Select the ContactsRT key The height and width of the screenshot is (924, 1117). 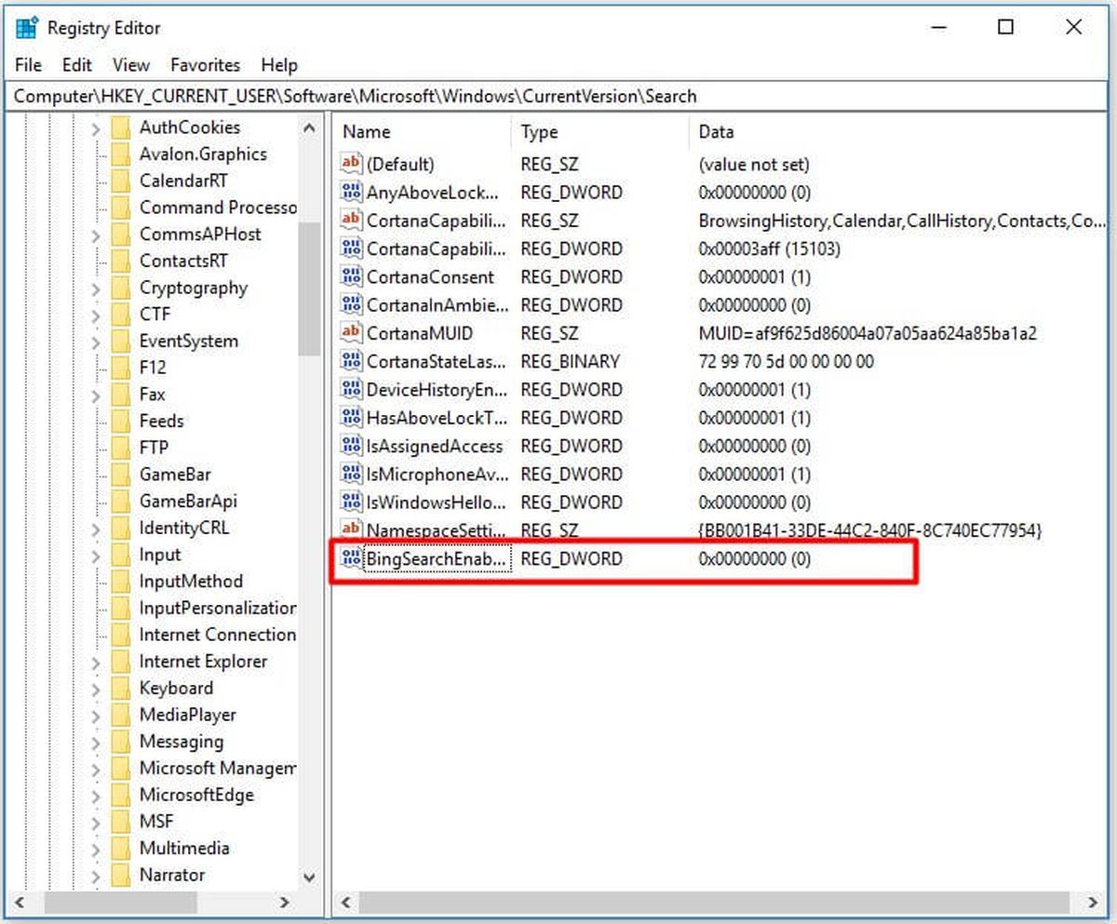tap(183, 261)
